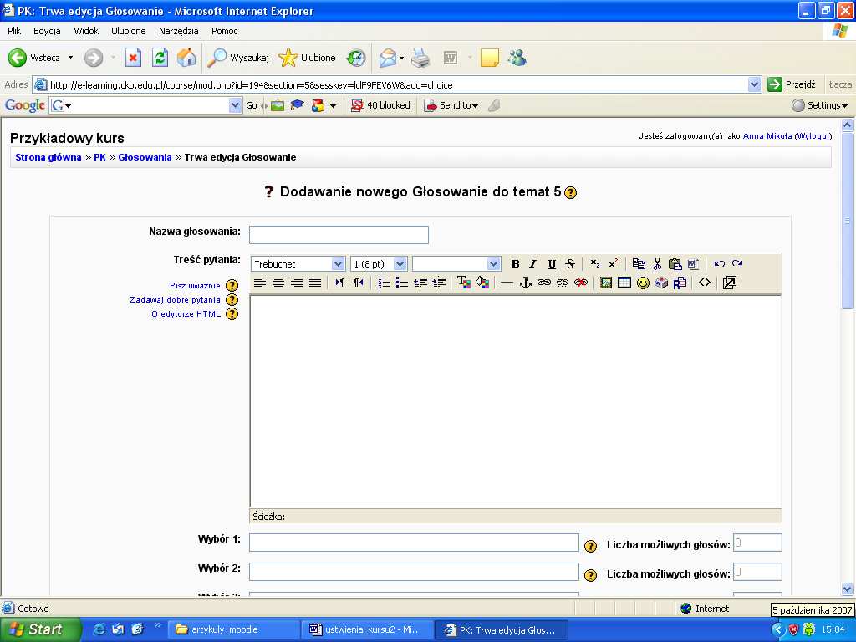The image size is (856, 642).
Task: Remove link with the broken chain icon
Action: point(563,283)
